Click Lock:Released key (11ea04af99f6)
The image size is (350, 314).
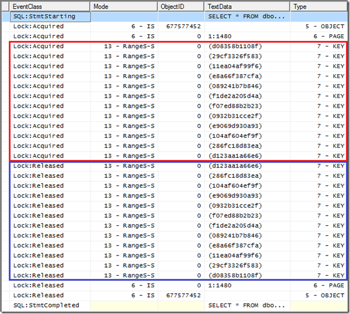[x=235, y=255]
